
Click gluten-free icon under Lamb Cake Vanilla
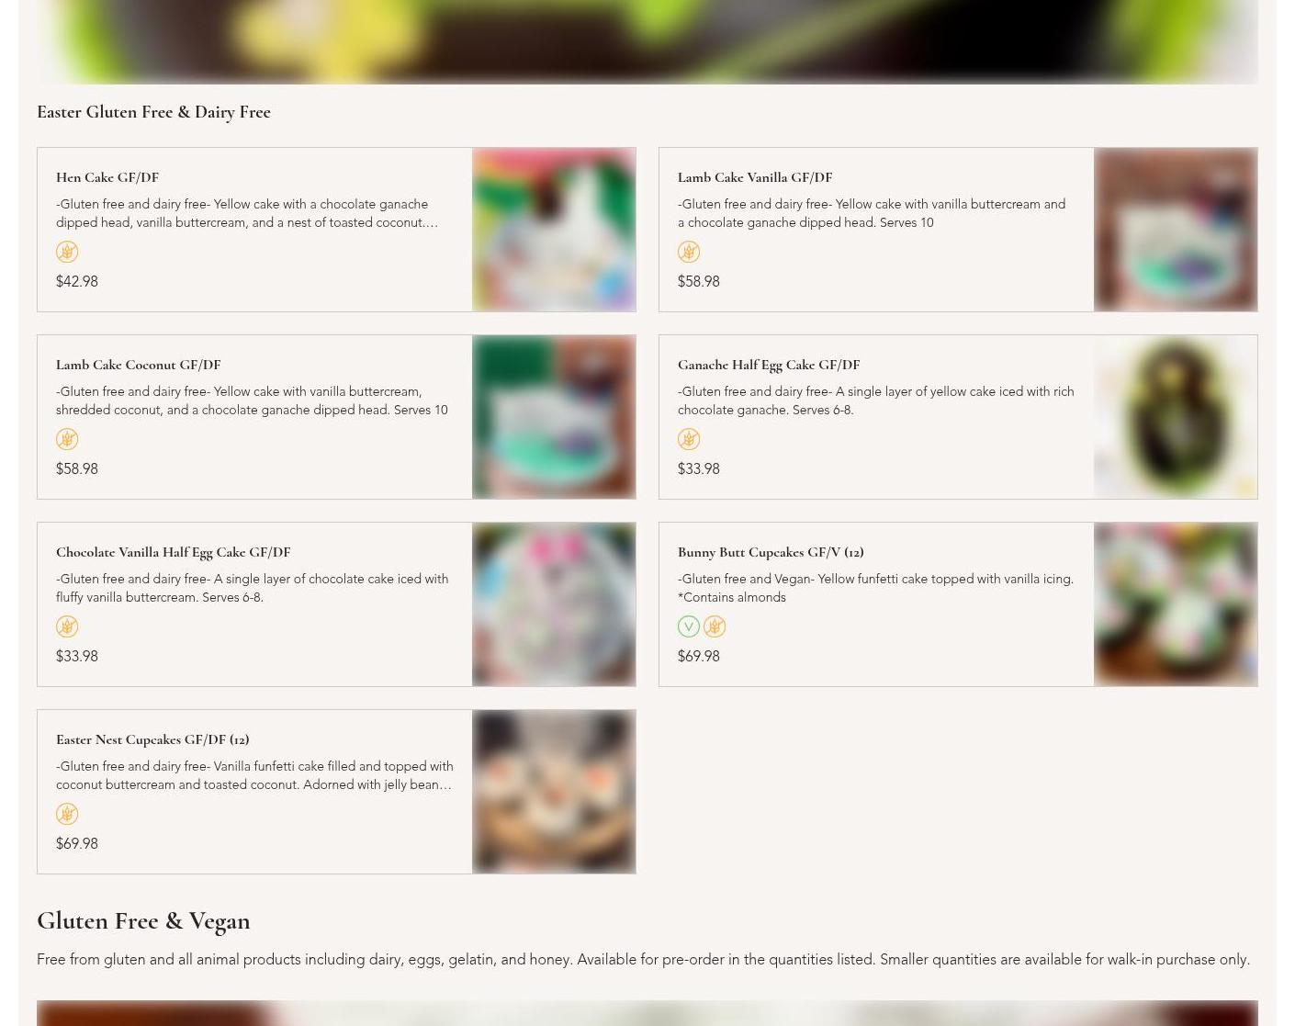pyautogui.click(x=689, y=252)
